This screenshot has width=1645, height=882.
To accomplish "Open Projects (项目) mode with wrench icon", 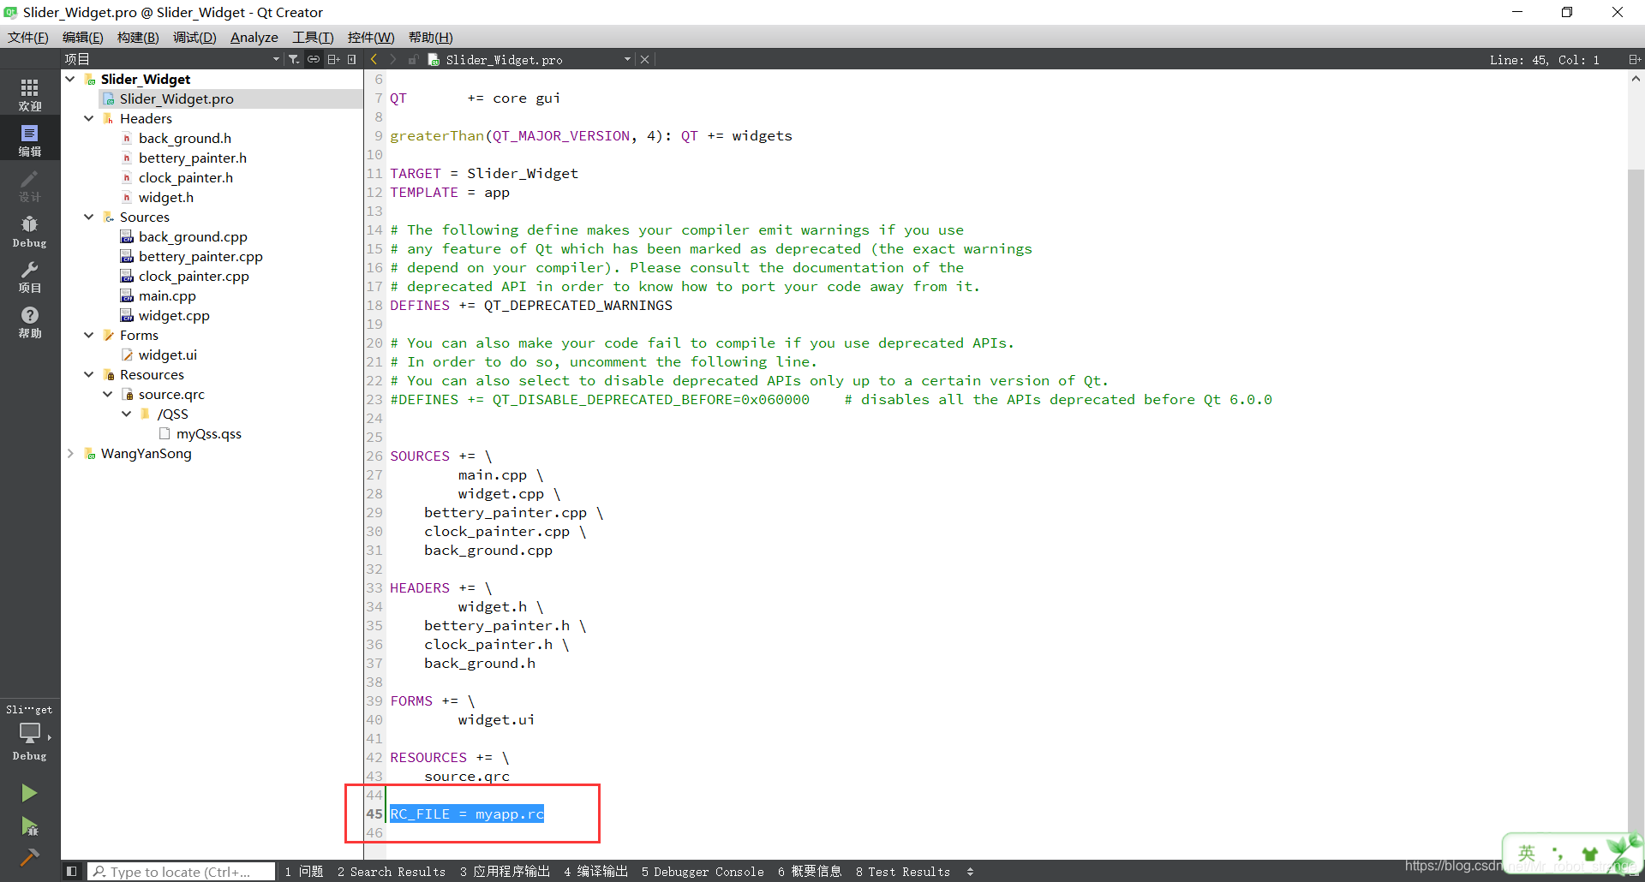I will pyautogui.click(x=30, y=276).
